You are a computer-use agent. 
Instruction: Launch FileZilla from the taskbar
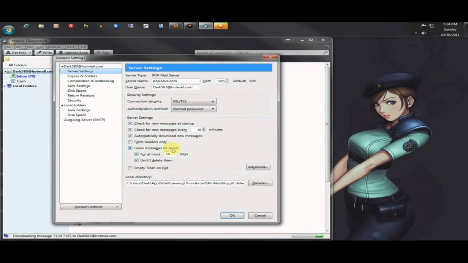point(71,26)
